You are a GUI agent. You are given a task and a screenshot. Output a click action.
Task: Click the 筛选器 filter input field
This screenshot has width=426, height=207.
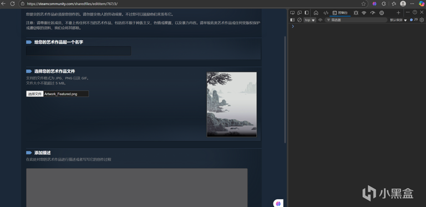[x=356, y=20]
